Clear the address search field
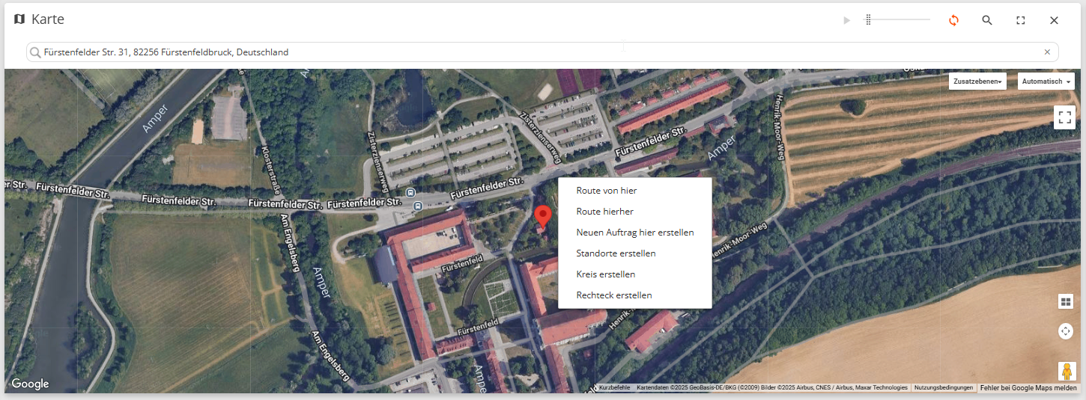The width and height of the screenshot is (1086, 400). coord(1047,52)
